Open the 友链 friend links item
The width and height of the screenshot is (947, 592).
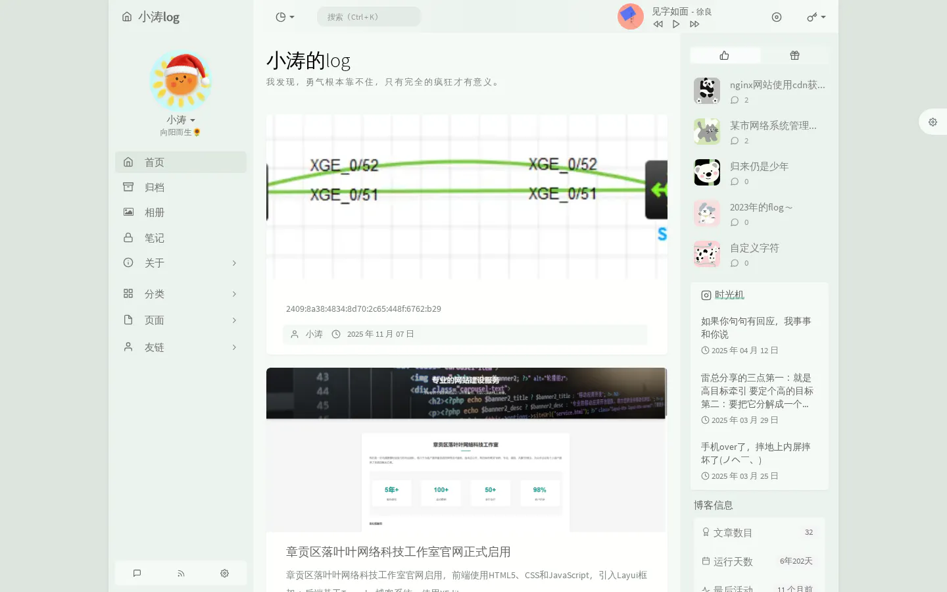[x=181, y=347]
